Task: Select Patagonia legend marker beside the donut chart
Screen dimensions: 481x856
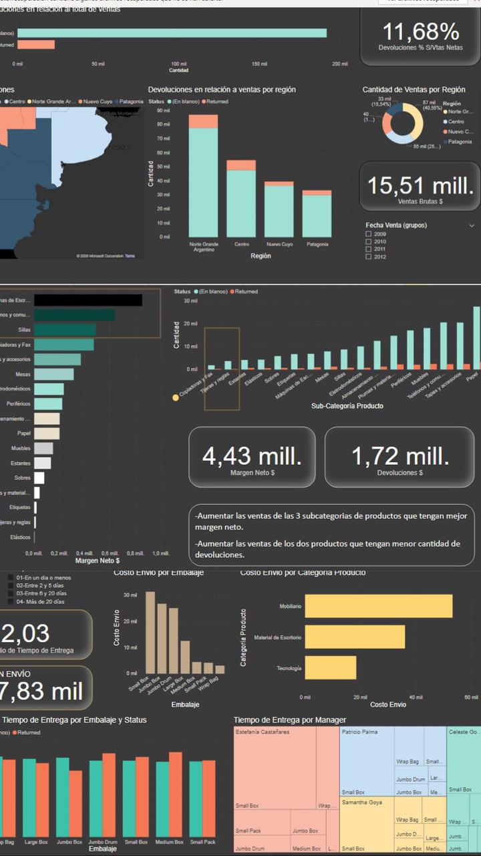Action: pyautogui.click(x=446, y=142)
